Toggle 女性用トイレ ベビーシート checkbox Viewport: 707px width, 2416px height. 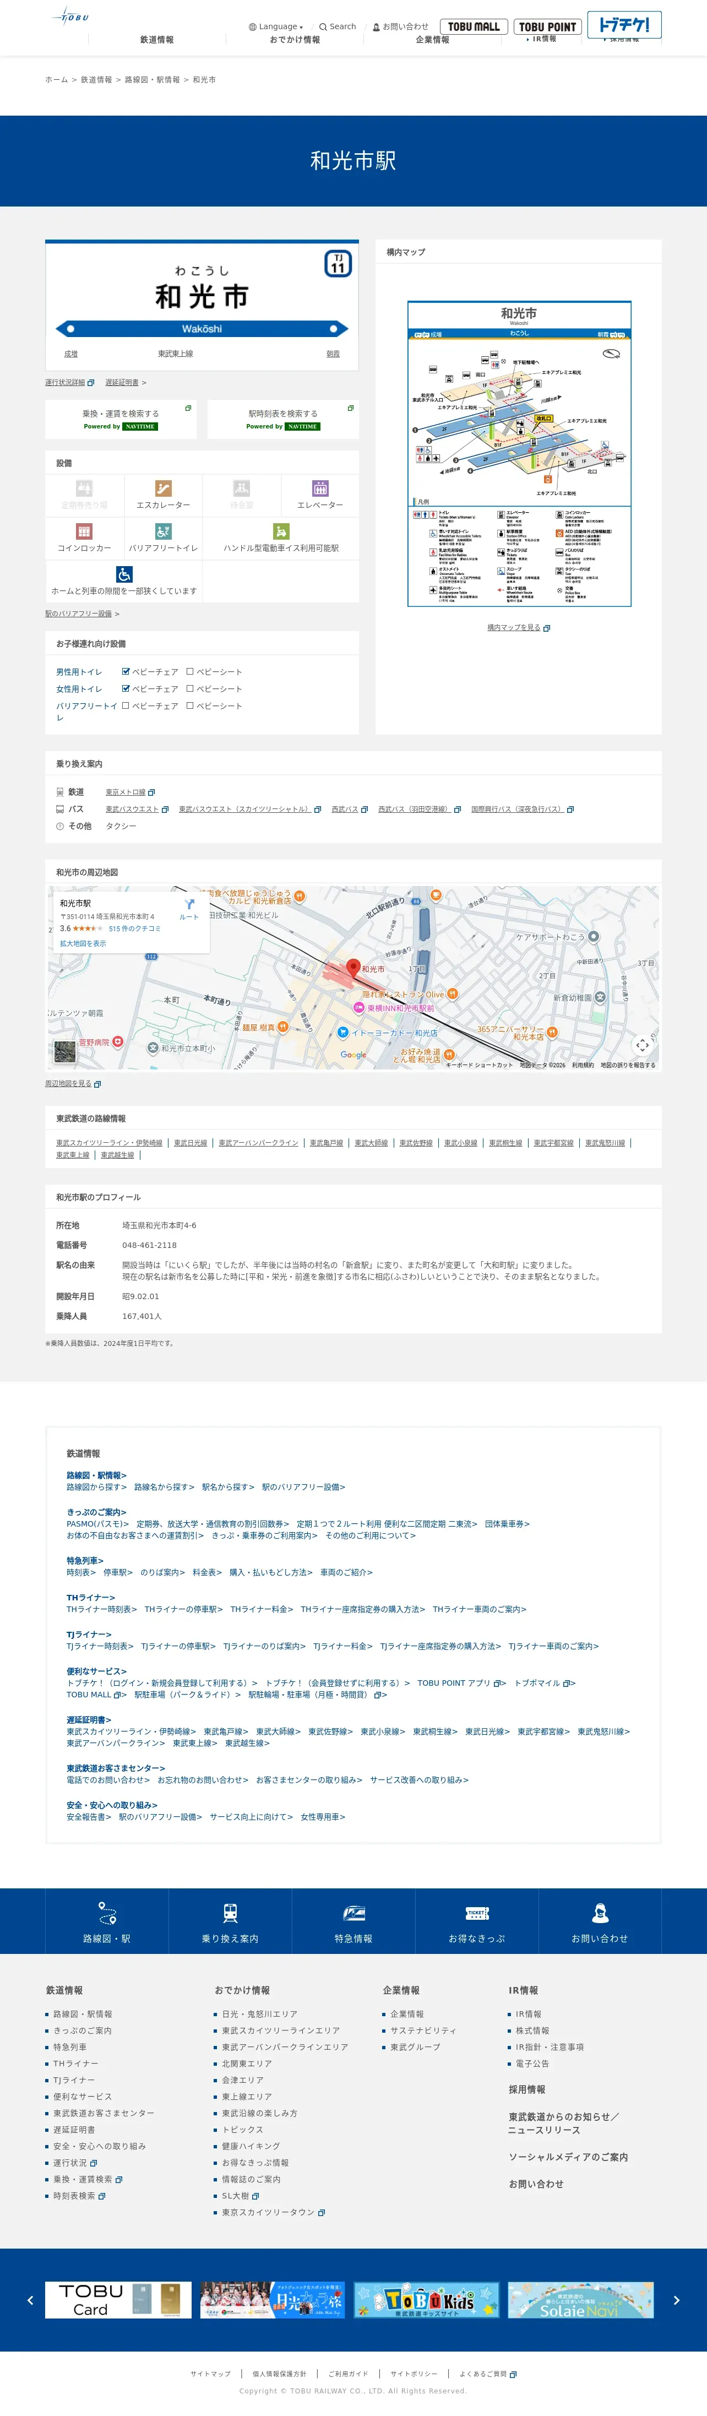(189, 688)
